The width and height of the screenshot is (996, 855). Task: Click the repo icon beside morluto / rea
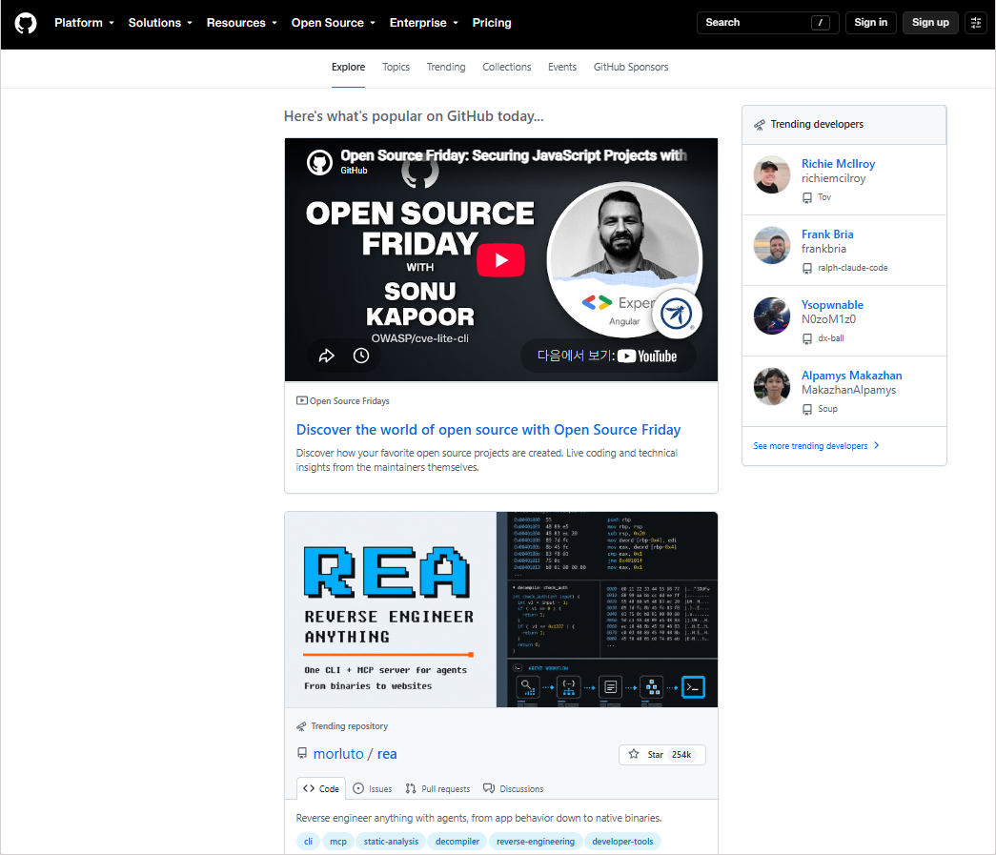coord(302,753)
